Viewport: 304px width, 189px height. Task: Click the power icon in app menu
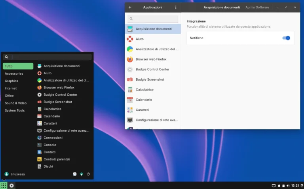88,174
